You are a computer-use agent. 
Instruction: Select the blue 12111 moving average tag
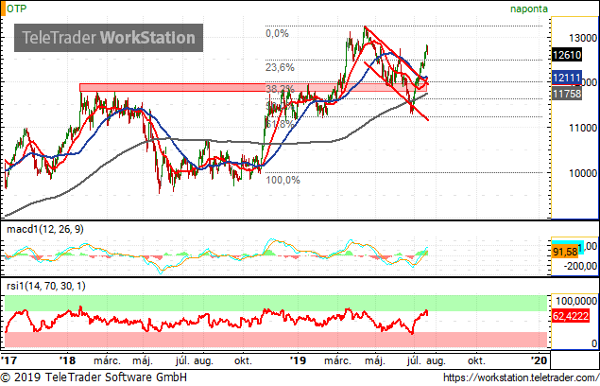pyautogui.click(x=567, y=78)
